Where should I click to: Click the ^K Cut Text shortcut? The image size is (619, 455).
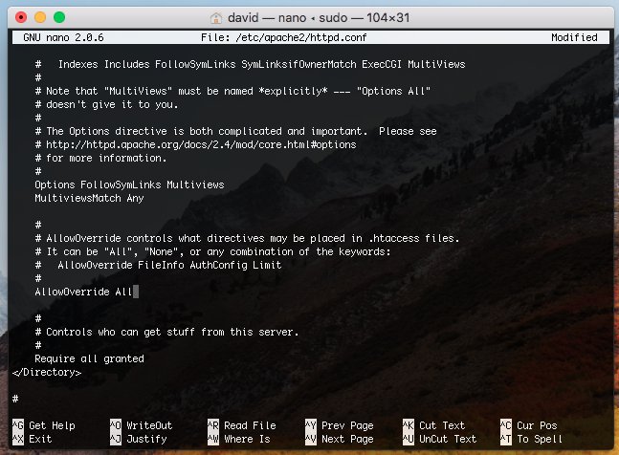click(433, 425)
